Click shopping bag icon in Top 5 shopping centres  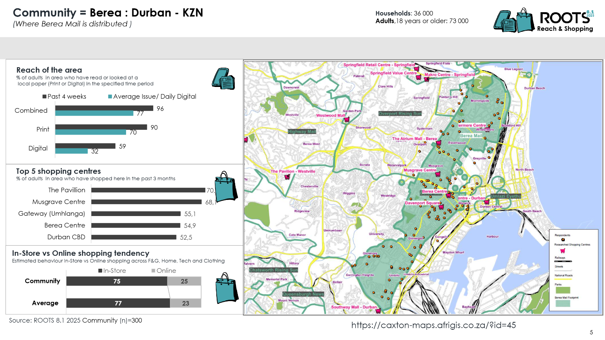(x=226, y=187)
